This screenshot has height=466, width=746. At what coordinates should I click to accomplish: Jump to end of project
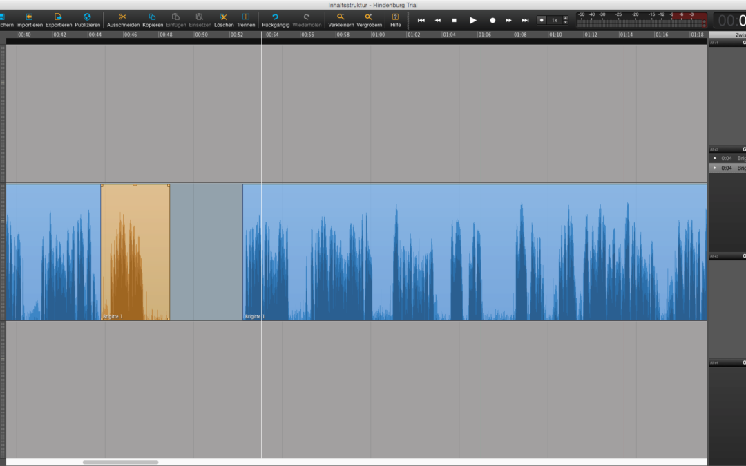pyautogui.click(x=525, y=21)
